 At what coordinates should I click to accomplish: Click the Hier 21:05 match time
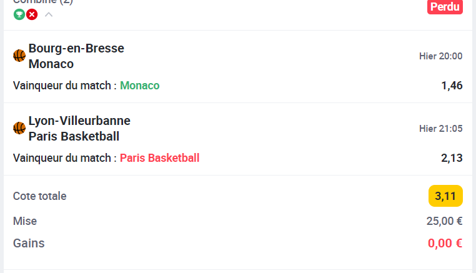tap(440, 129)
